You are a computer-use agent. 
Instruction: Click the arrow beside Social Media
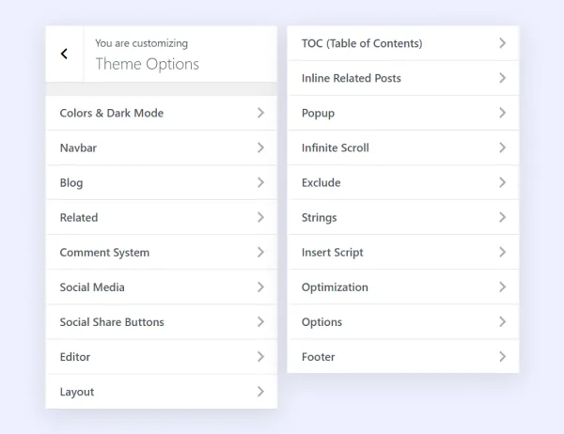click(x=260, y=287)
